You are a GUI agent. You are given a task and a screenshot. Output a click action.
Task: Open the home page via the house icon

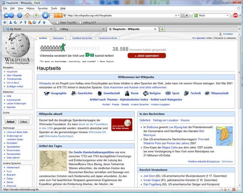pos(27,15)
